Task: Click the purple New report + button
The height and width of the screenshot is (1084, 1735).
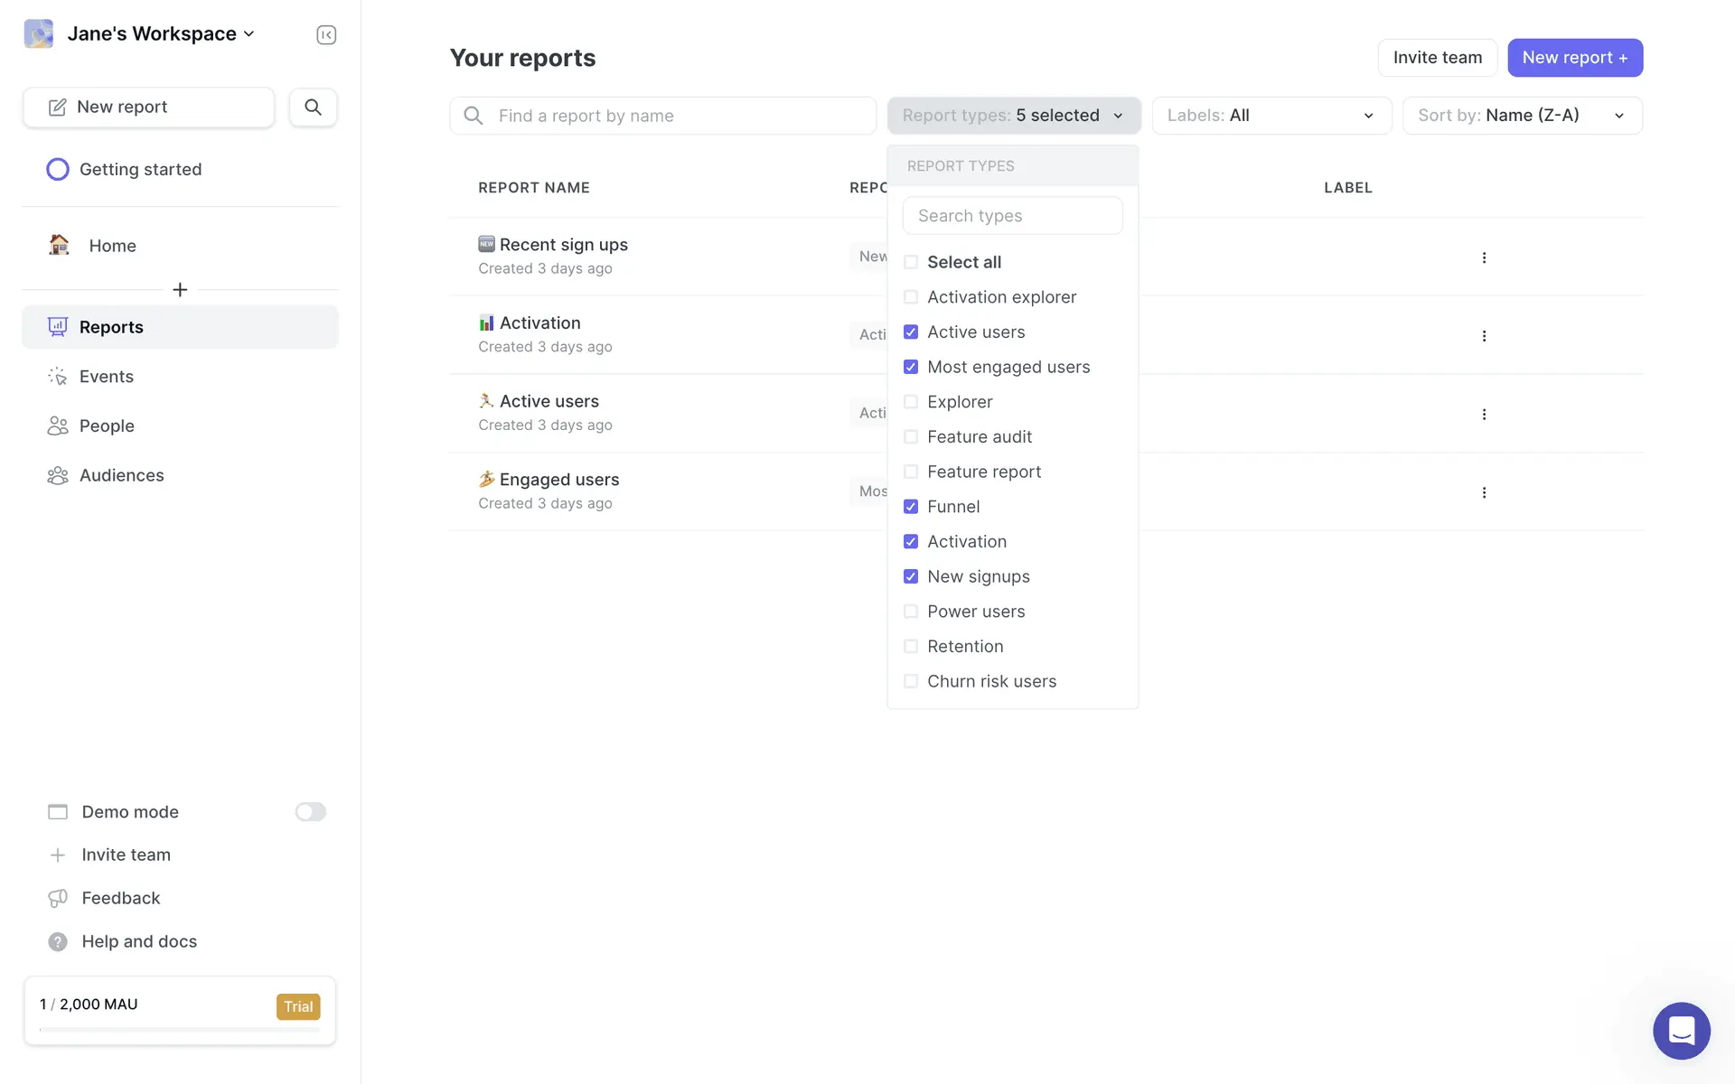Action: click(x=1574, y=58)
